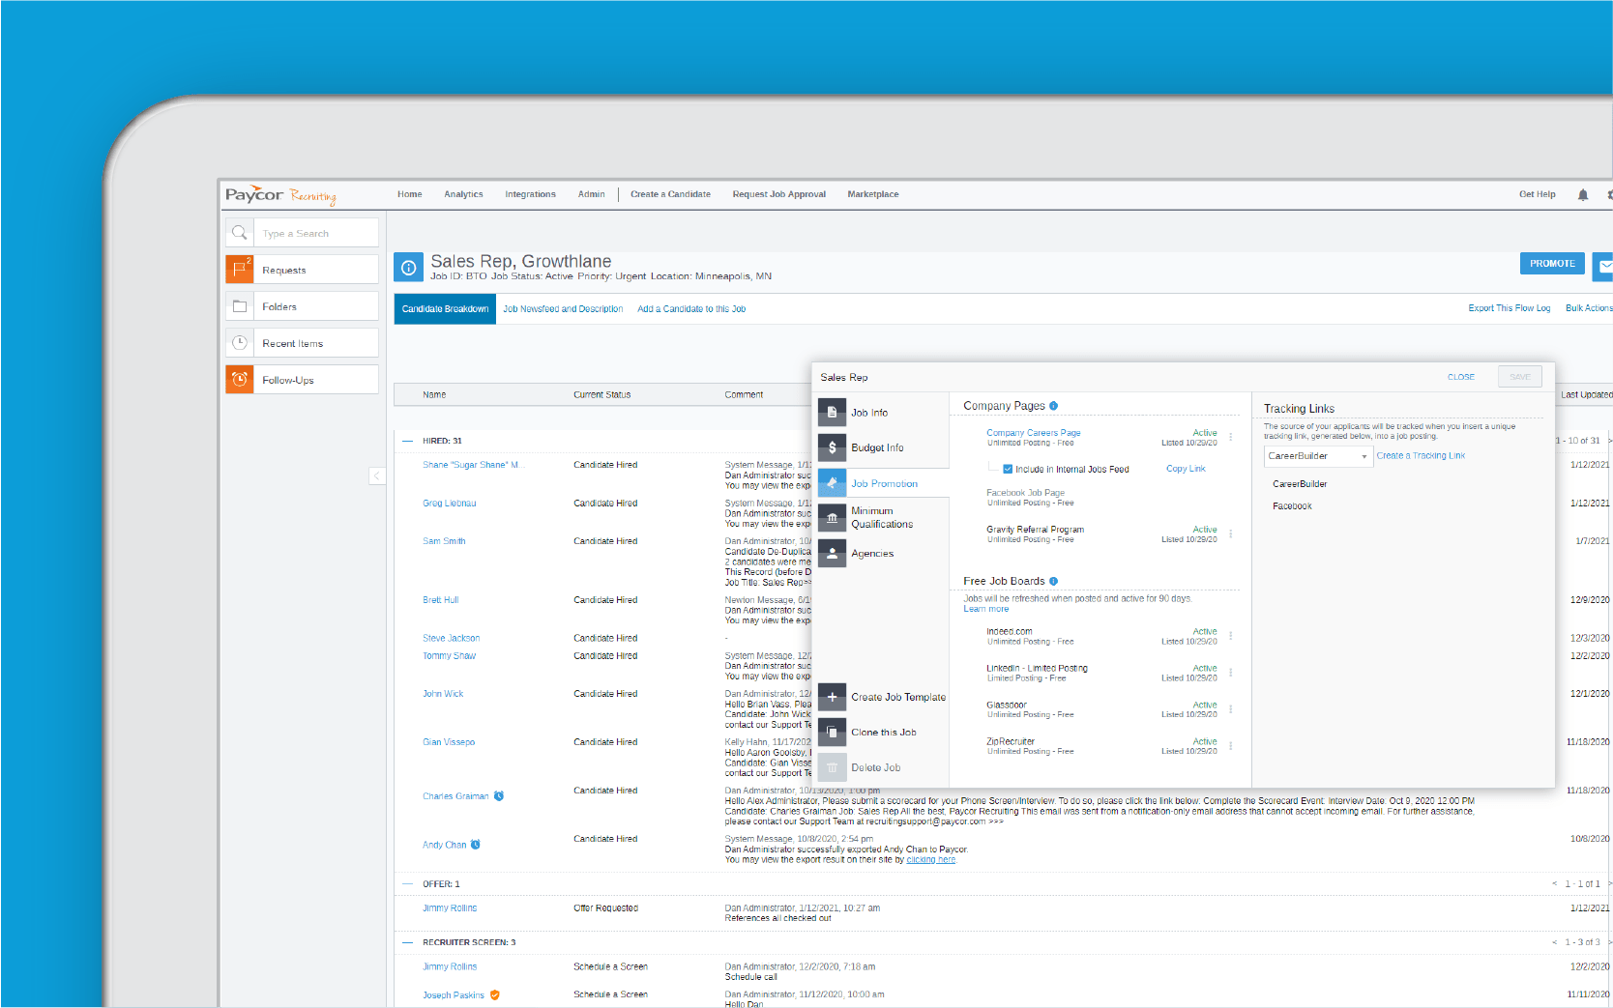Click the Delete Job trash icon

point(832,767)
